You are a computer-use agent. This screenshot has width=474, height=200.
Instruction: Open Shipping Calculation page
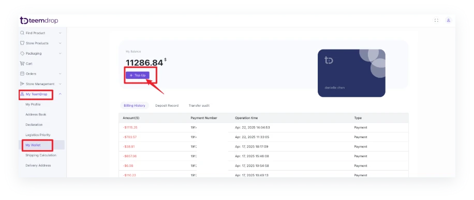pyautogui.click(x=41, y=155)
